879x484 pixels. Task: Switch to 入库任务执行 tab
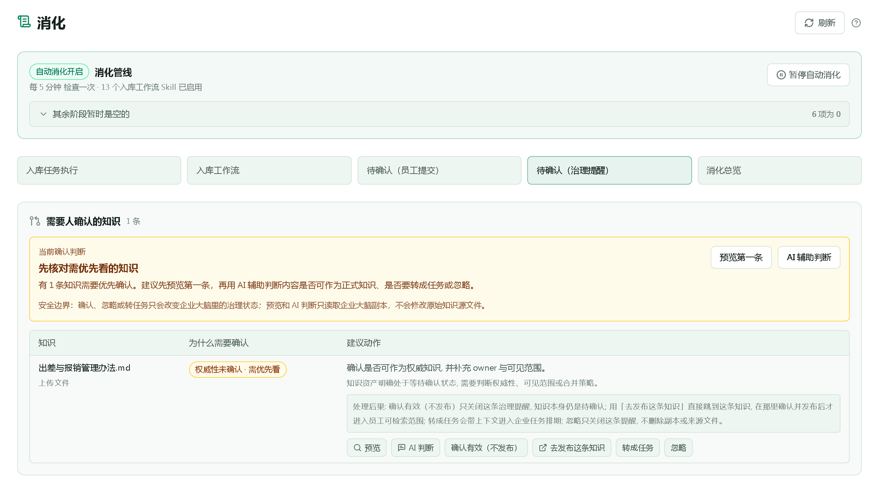[x=99, y=170]
